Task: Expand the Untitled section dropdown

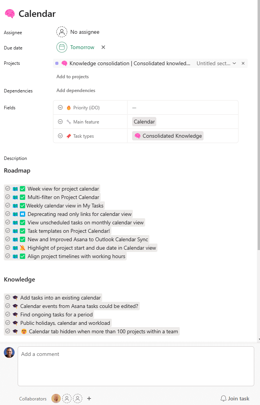Action: (234, 63)
